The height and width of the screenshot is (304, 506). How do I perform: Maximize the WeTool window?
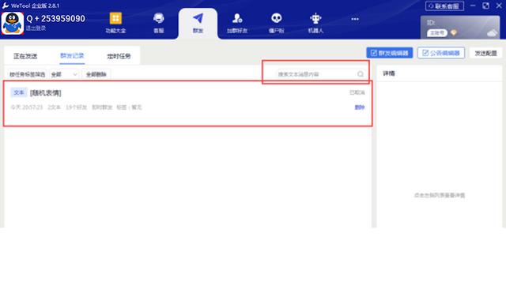click(x=485, y=6)
